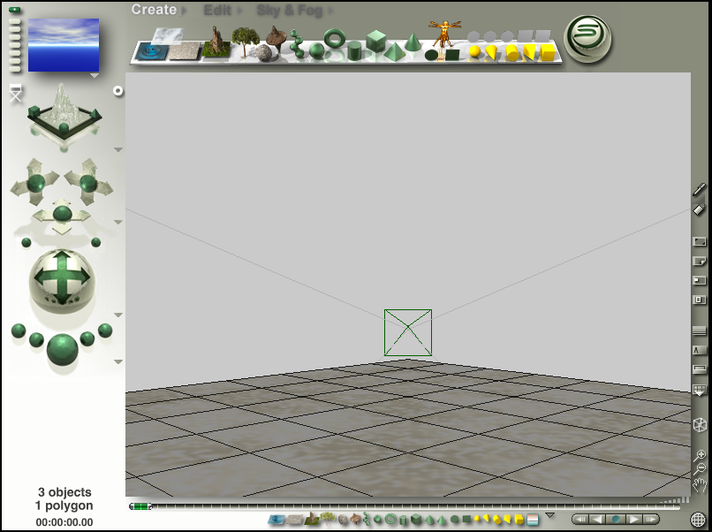Play the animation with the play arrow
Viewport: 712px width, 532px height.
(634, 519)
